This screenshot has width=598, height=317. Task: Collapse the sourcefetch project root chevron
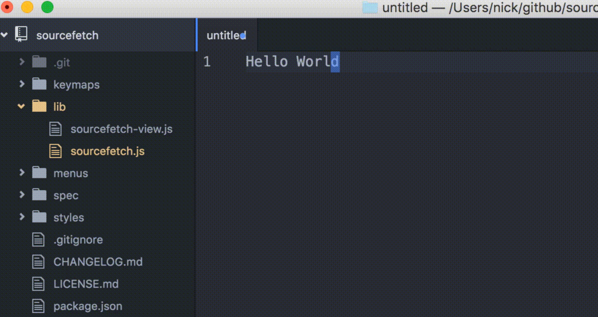4,35
